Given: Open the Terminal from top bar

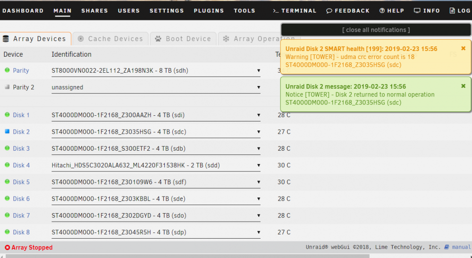Looking at the screenshot, I should click(295, 10).
